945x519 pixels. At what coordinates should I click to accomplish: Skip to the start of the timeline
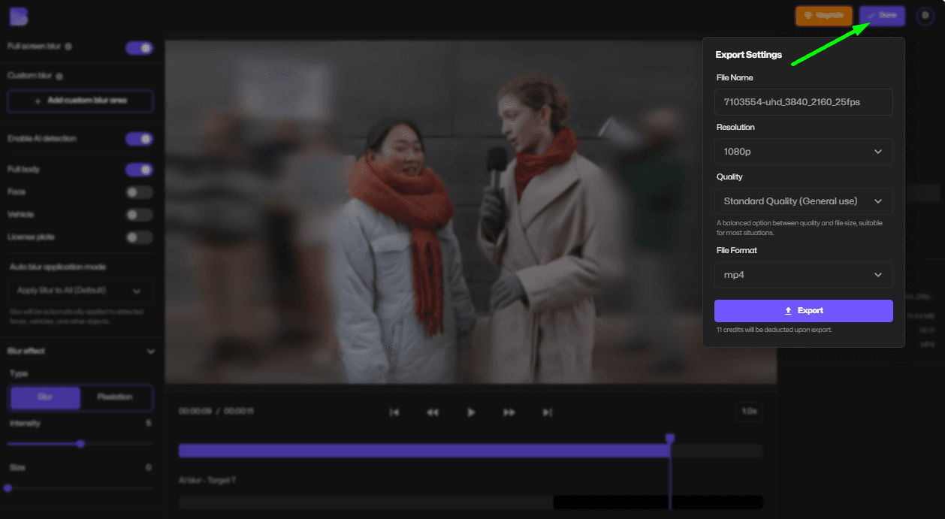(394, 412)
